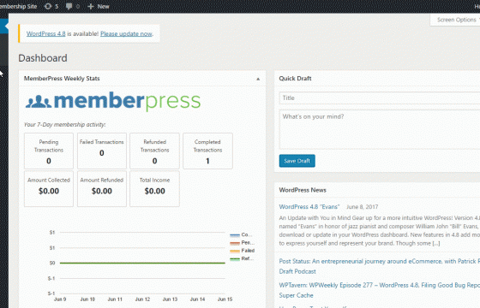Image resolution: width=480 pixels, height=308 pixels.
Task: Click the What's on your mind textarea
Action: point(380,130)
